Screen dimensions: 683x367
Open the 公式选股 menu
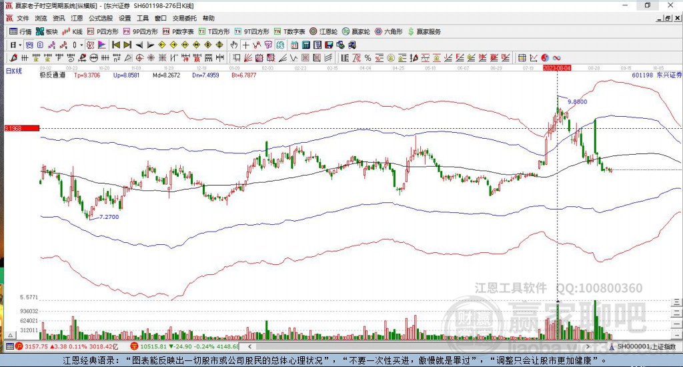point(101,18)
